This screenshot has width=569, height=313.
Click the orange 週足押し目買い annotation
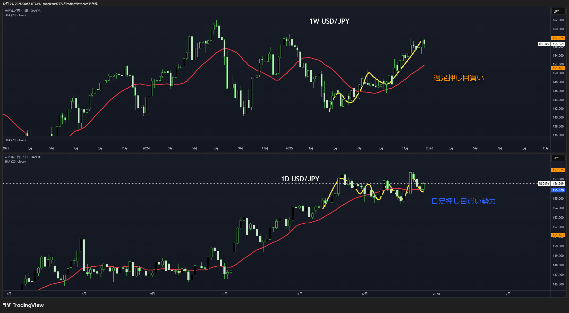(x=458, y=78)
